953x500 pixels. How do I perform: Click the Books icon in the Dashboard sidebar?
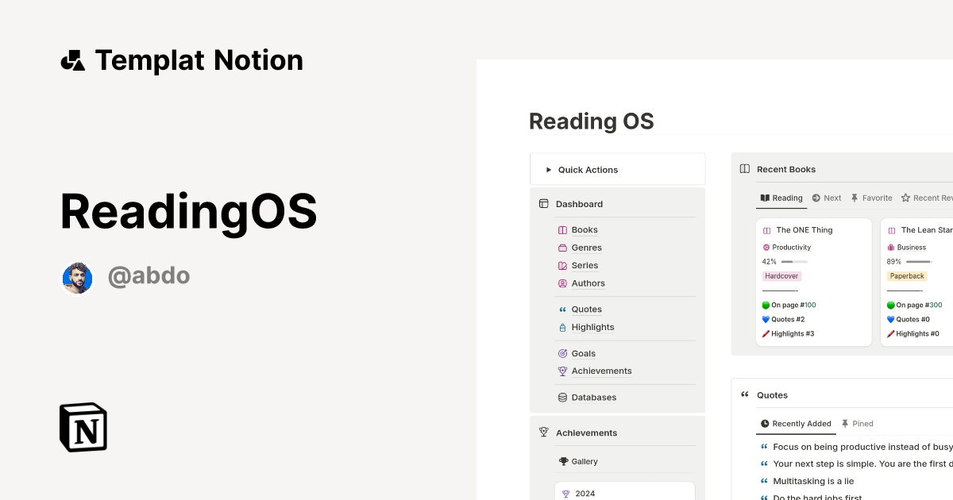[x=561, y=229]
